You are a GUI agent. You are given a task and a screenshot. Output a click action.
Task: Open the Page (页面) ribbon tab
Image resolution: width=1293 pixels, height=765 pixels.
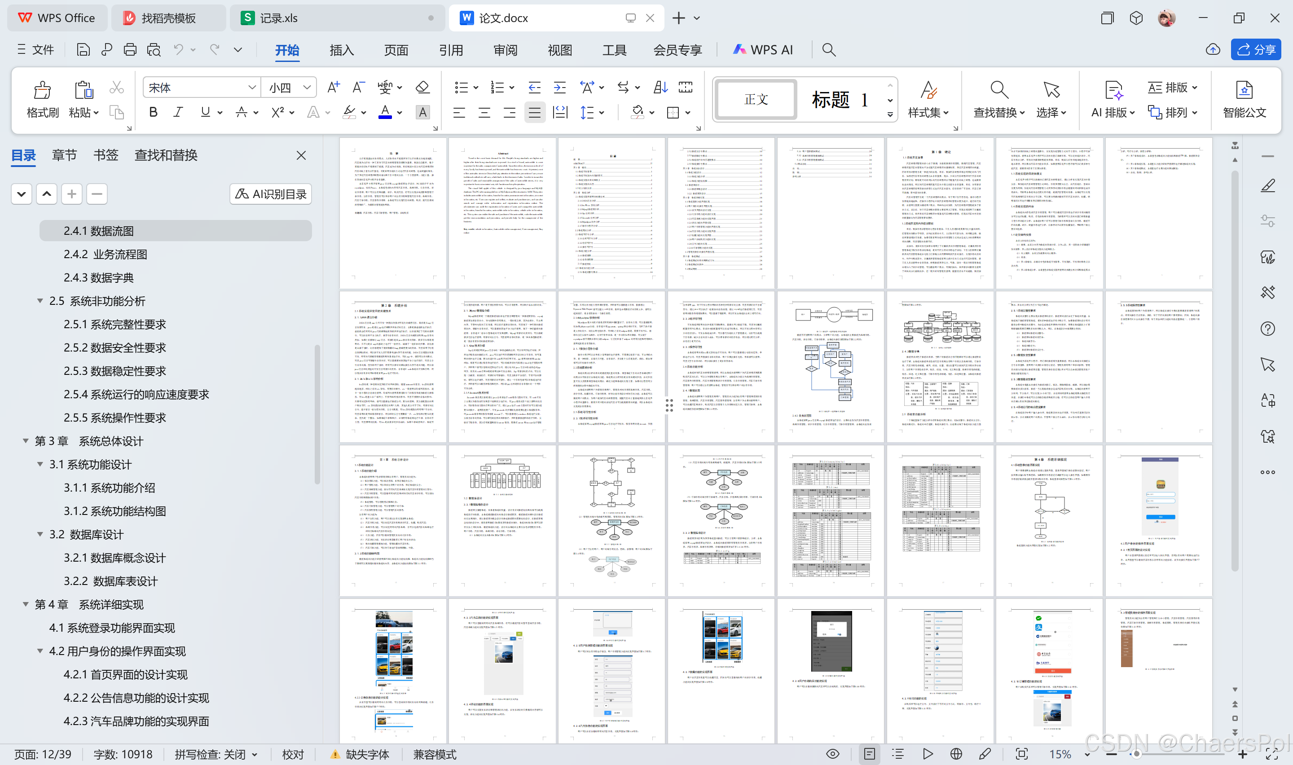pos(396,50)
